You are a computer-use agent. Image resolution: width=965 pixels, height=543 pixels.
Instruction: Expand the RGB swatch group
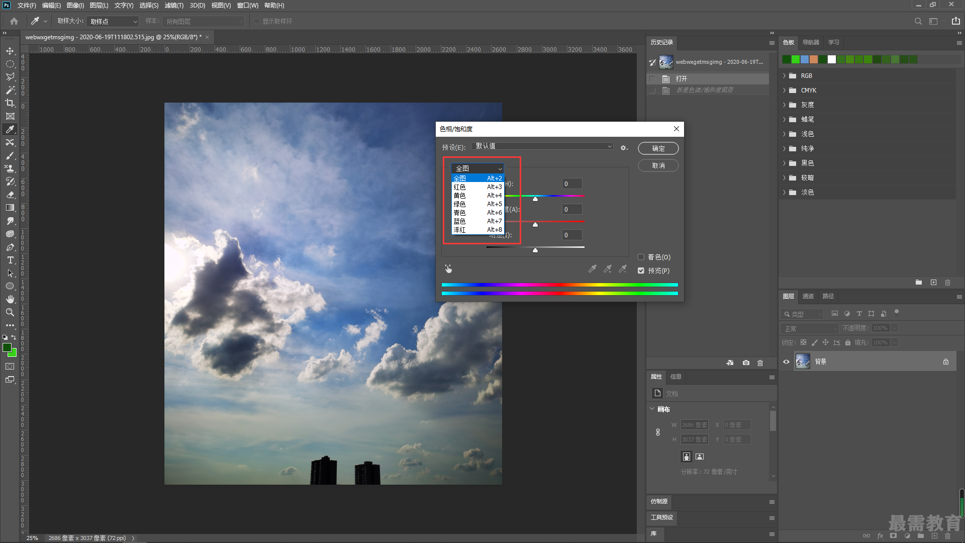(x=784, y=76)
